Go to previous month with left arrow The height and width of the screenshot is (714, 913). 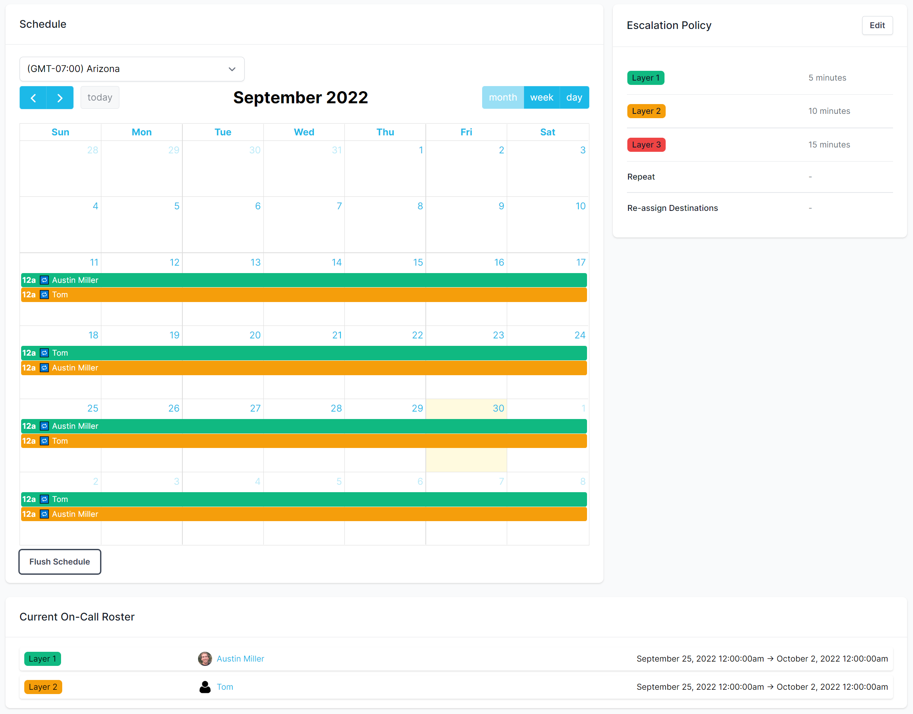coord(33,98)
